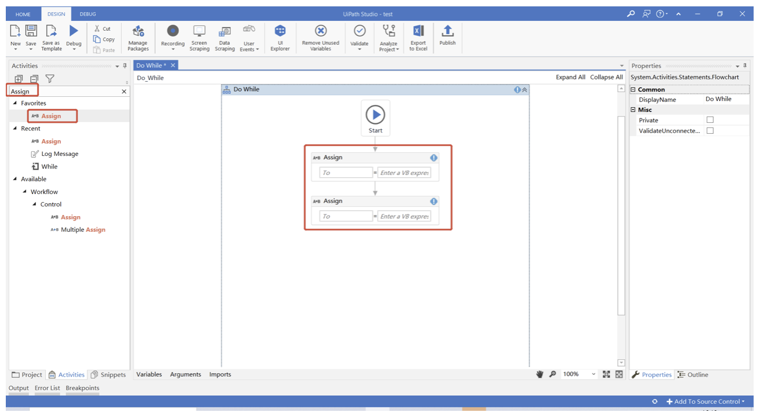
Task: Click Expand All in designer
Action: pos(570,77)
